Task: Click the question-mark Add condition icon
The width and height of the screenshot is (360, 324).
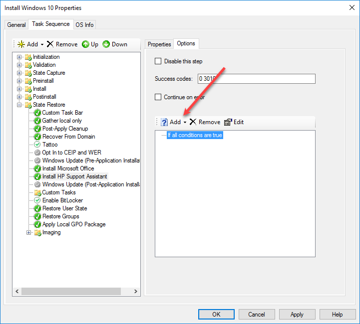Action: tap(164, 122)
